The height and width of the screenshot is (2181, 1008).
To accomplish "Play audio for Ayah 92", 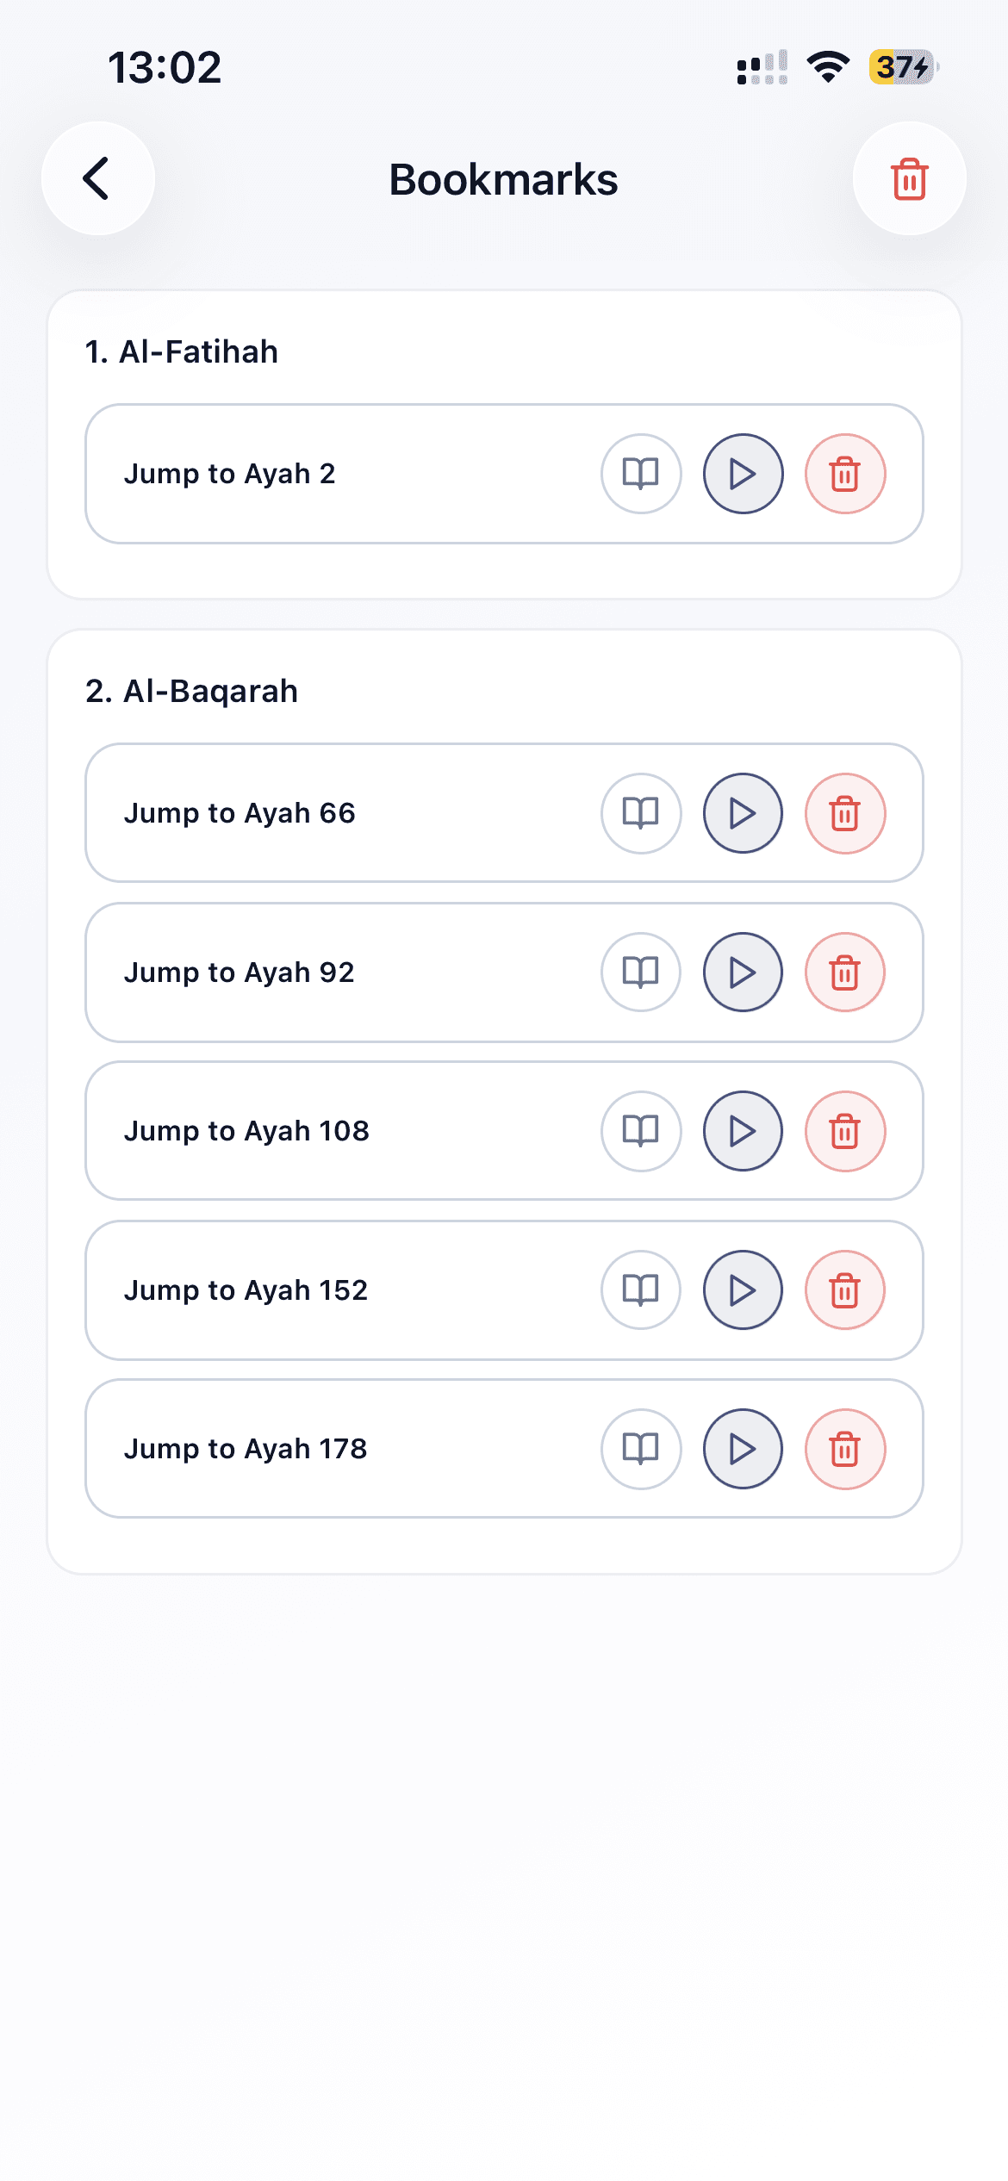I will coord(743,972).
